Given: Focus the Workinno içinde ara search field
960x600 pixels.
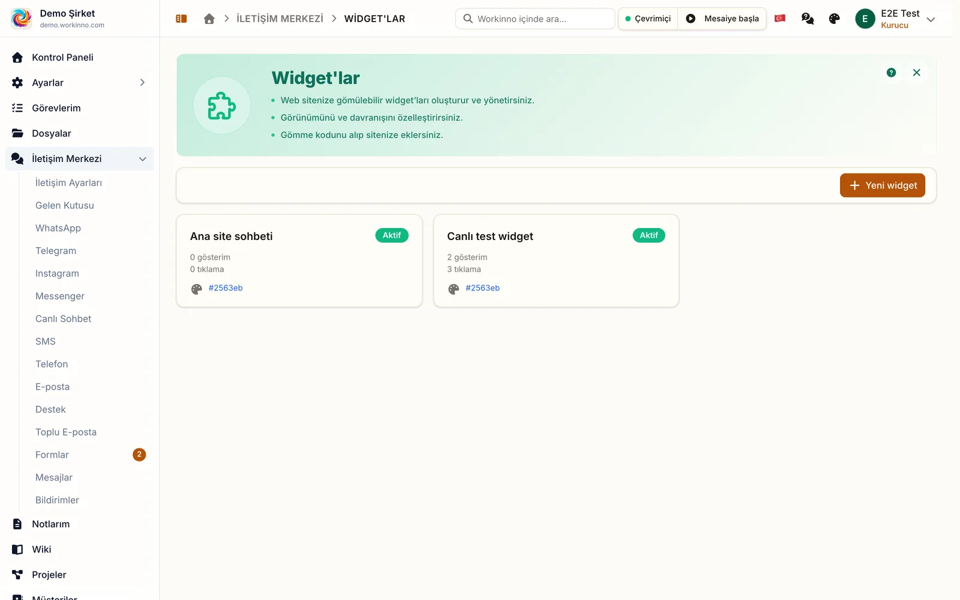Looking at the screenshot, I should (535, 19).
